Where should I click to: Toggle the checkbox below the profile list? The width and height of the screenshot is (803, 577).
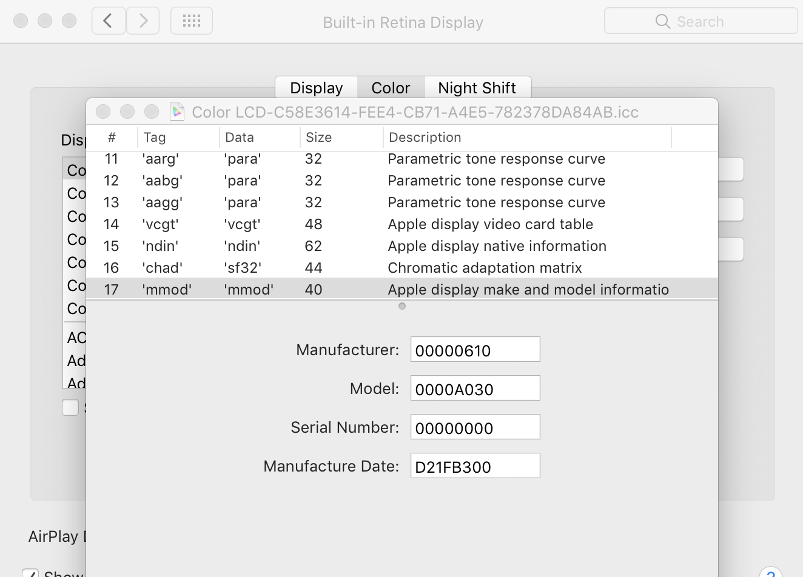click(x=70, y=407)
